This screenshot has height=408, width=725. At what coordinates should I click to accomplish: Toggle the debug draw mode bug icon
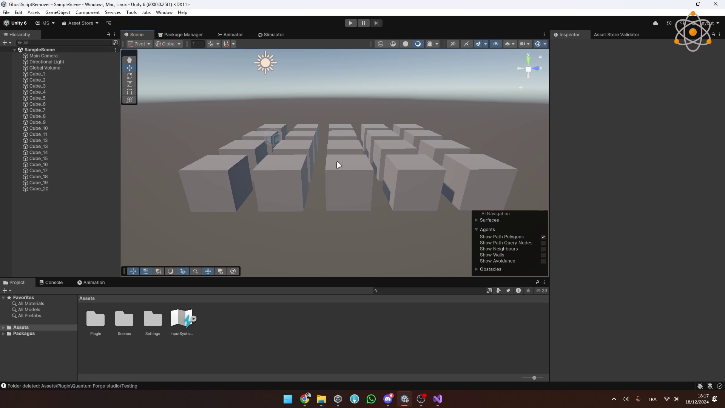pos(430,44)
